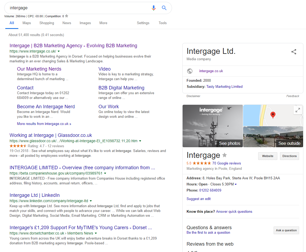Click the magnifying glass search icon
306x252 pixels.
(164, 8)
